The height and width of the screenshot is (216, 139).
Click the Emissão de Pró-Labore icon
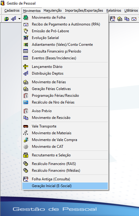(26, 31)
